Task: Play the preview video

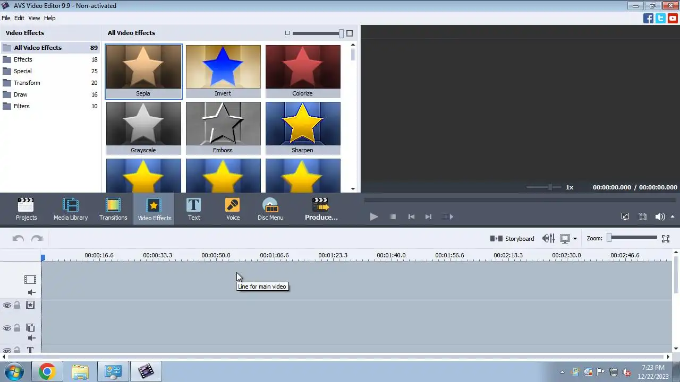Action: (x=374, y=216)
